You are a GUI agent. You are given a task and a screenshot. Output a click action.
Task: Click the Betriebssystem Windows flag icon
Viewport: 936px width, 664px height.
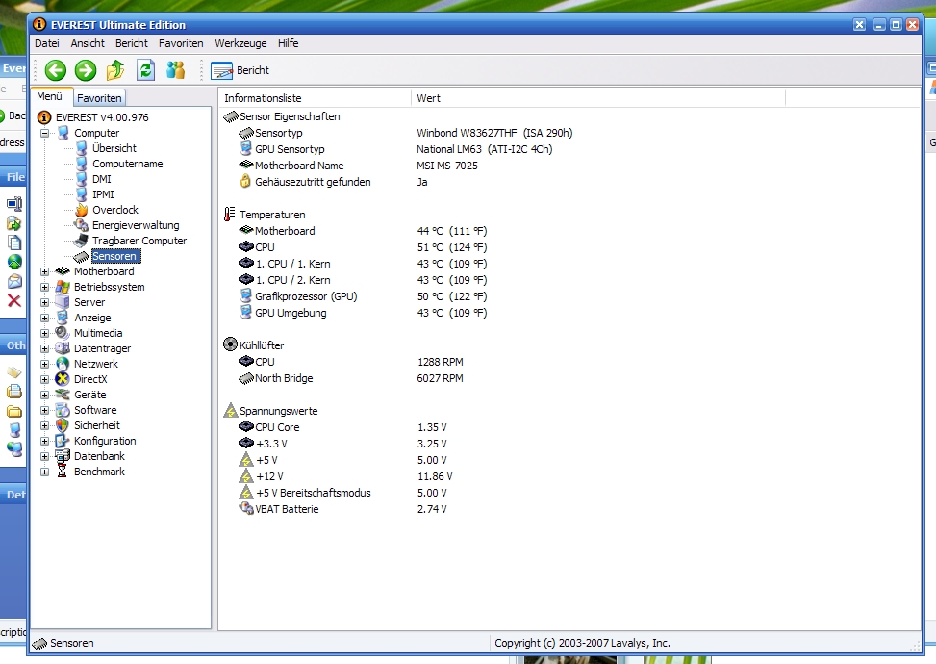pyautogui.click(x=63, y=287)
